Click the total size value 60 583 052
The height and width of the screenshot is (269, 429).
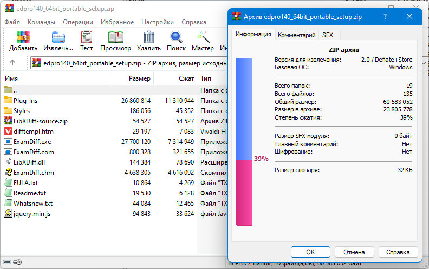click(x=398, y=102)
